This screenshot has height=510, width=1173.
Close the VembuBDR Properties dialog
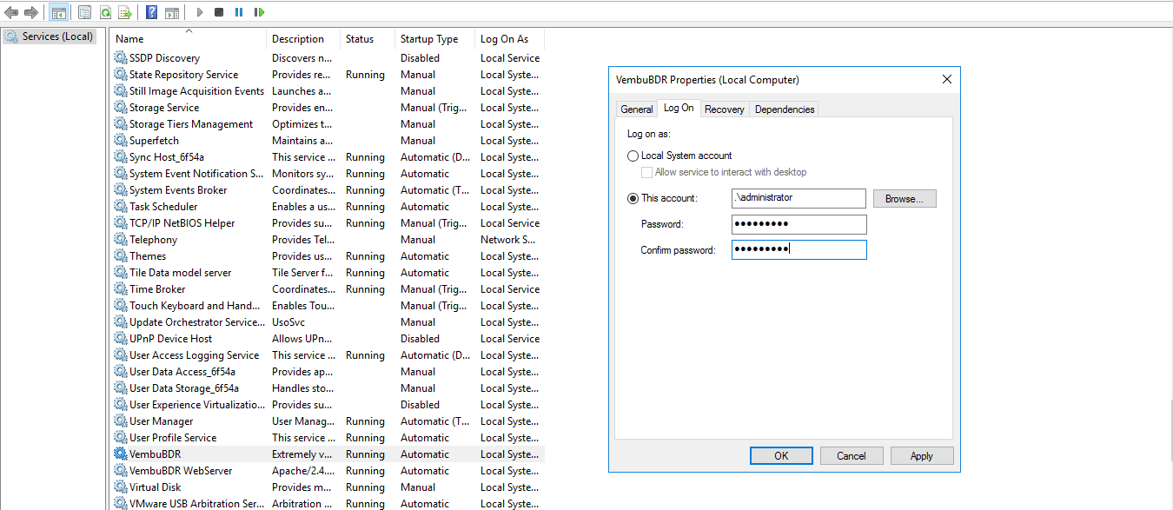(947, 80)
